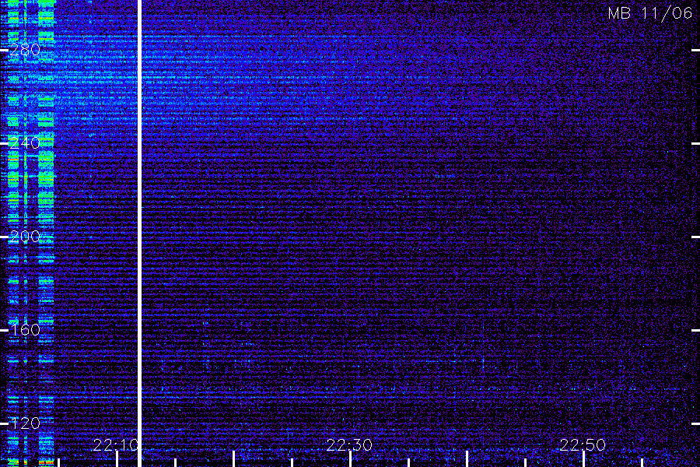Screen dimensions: 700x467
Task: Click the 280 frequency axis label
Action: pos(25,50)
